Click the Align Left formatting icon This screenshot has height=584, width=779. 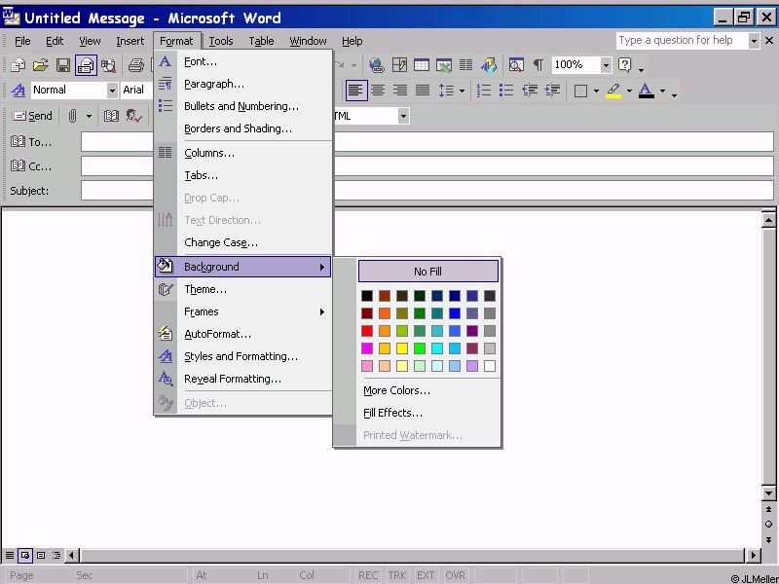[355, 91]
